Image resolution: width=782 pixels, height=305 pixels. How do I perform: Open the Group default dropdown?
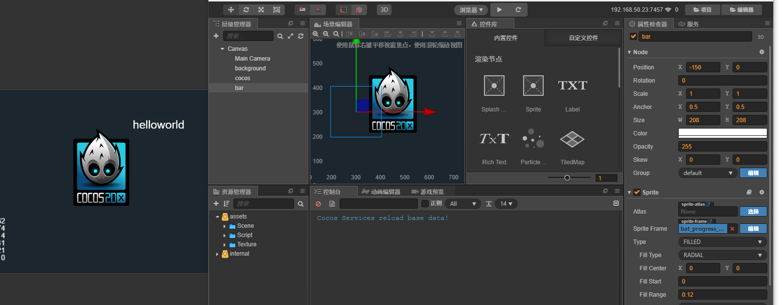(708, 173)
